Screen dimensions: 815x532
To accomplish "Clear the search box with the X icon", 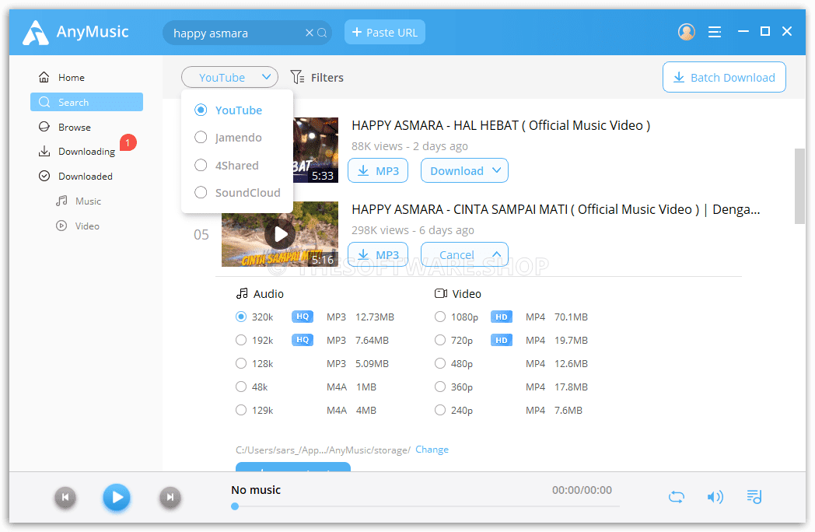I will [x=310, y=33].
